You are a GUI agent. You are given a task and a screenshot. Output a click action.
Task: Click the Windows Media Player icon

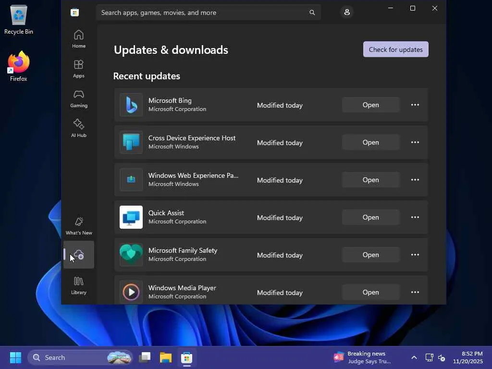[x=131, y=292]
